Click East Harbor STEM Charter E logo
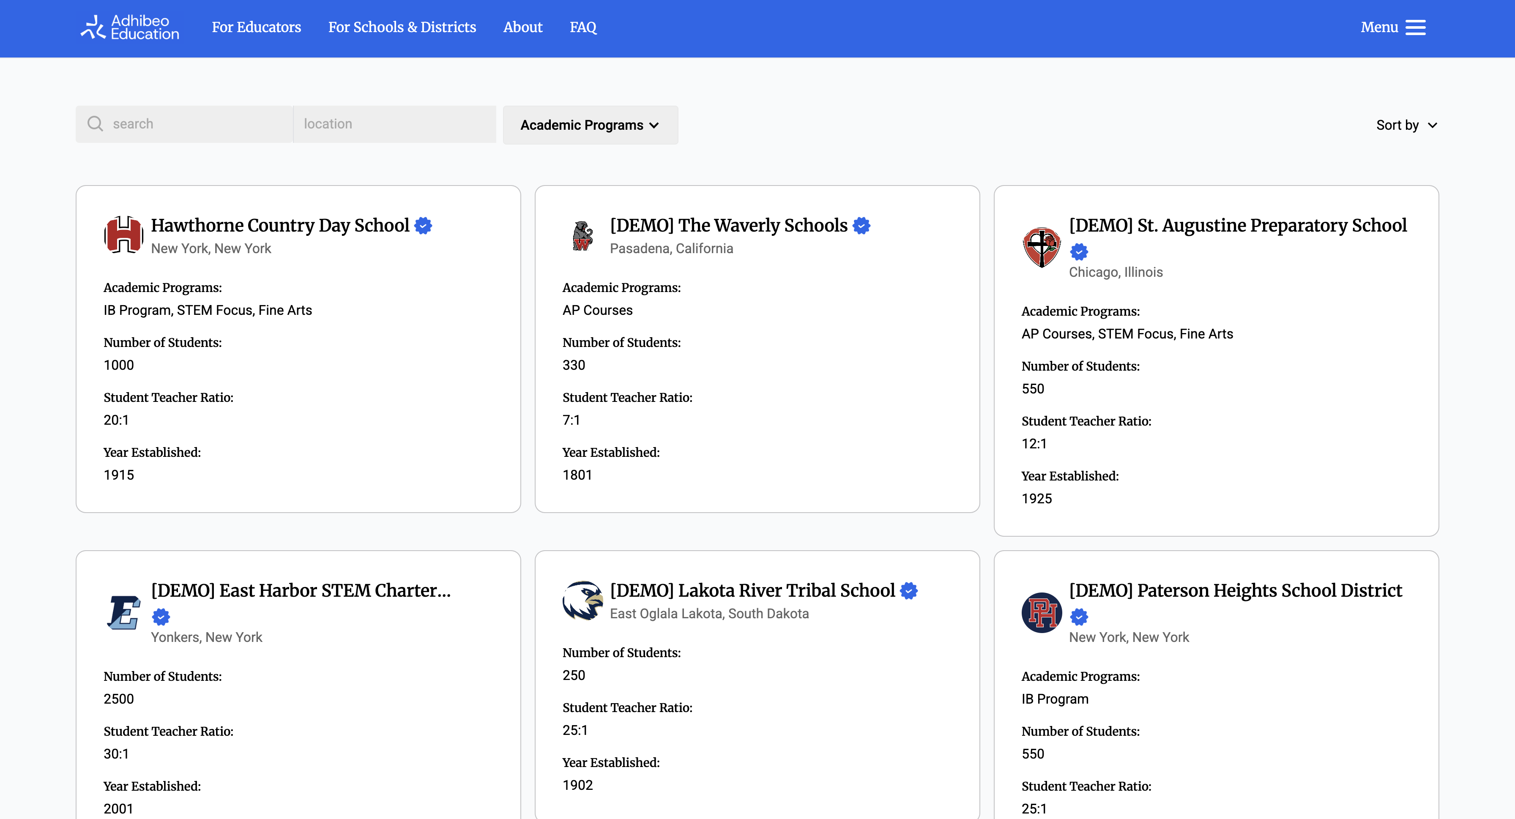The image size is (1515, 819). tap(123, 612)
